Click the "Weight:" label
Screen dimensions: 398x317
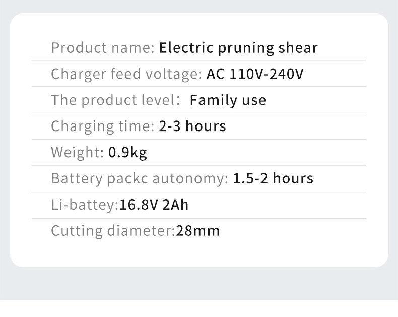point(78,152)
